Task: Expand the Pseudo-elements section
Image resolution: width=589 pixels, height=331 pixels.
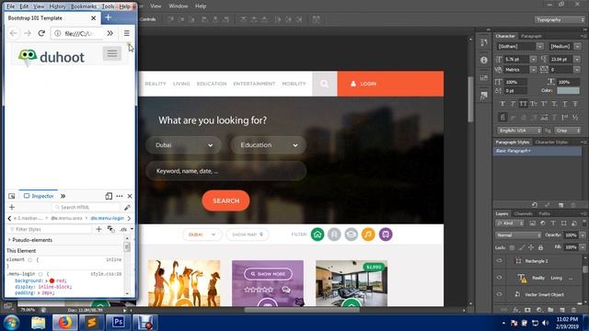Action: pos(9,240)
